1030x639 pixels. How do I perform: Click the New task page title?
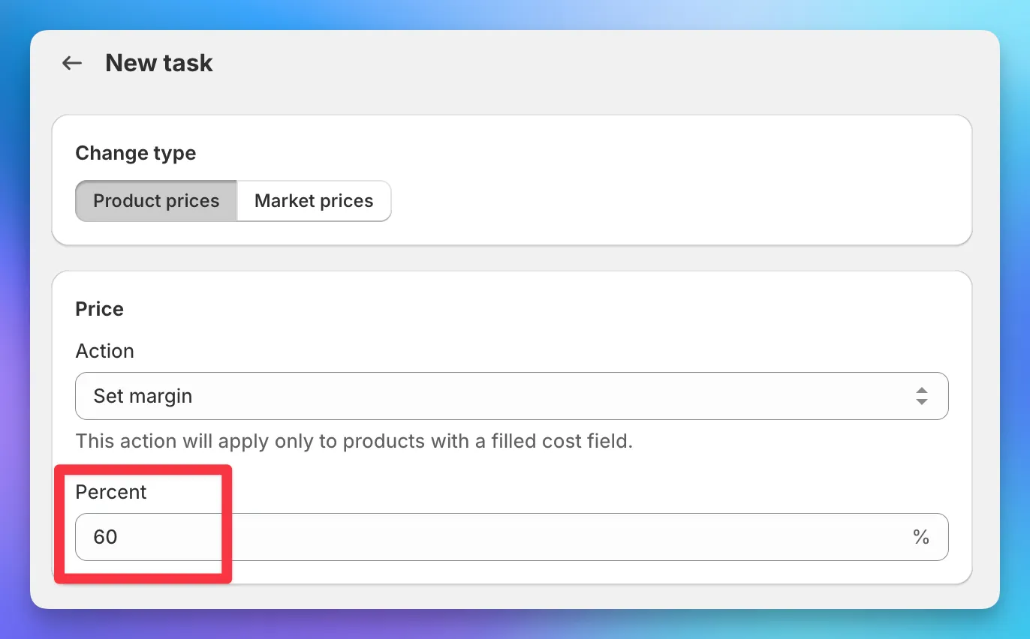click(158, 63)
